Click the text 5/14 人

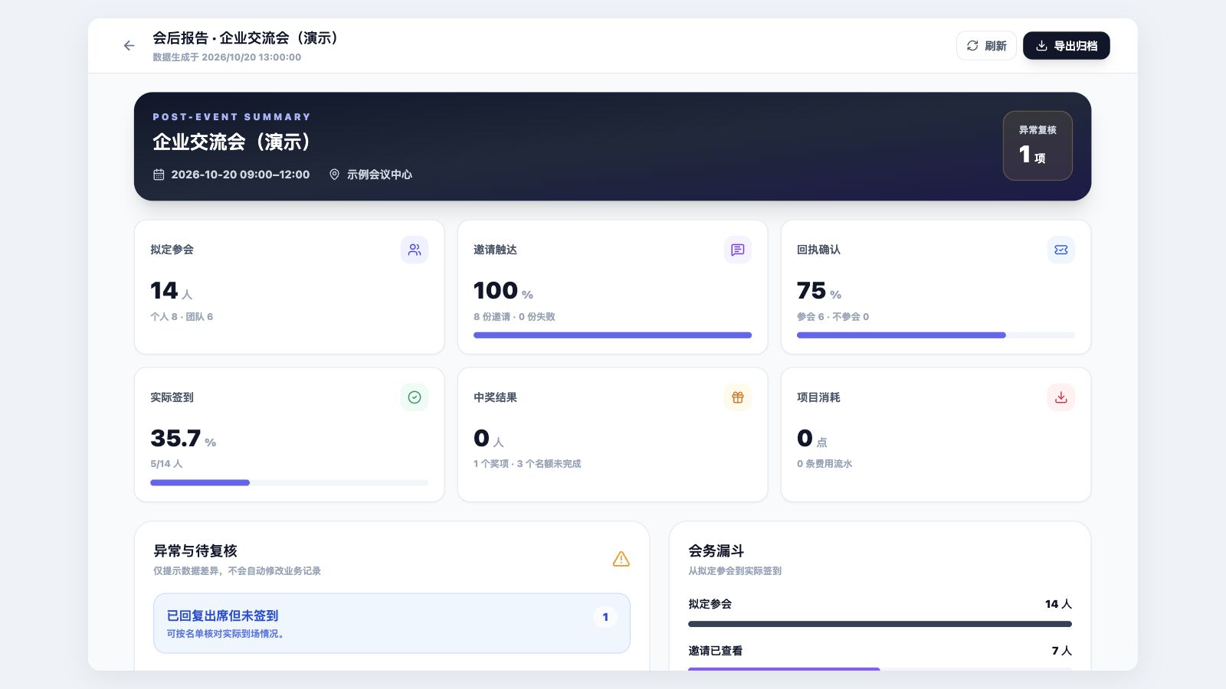[166, 464]
